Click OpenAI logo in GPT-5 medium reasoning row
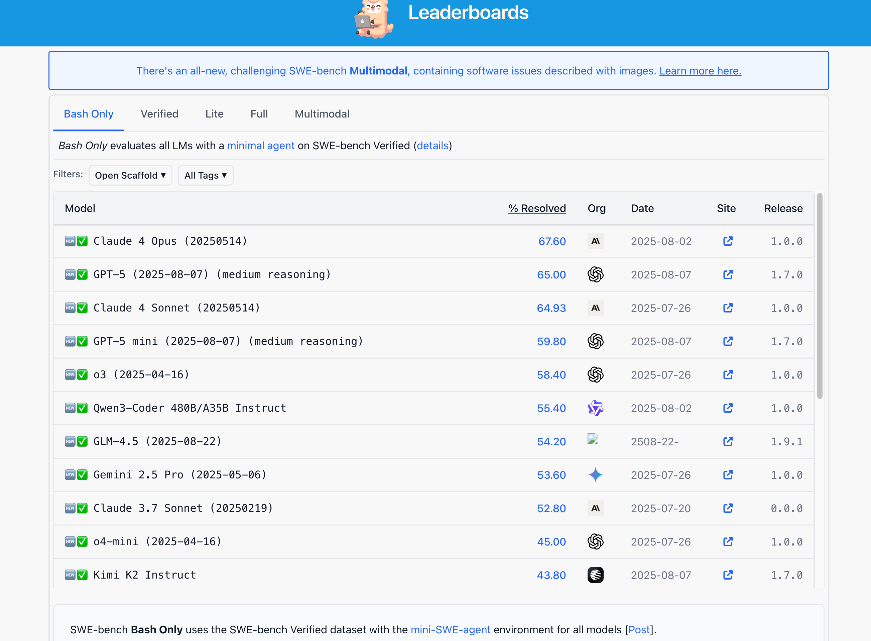 [595, 275]
